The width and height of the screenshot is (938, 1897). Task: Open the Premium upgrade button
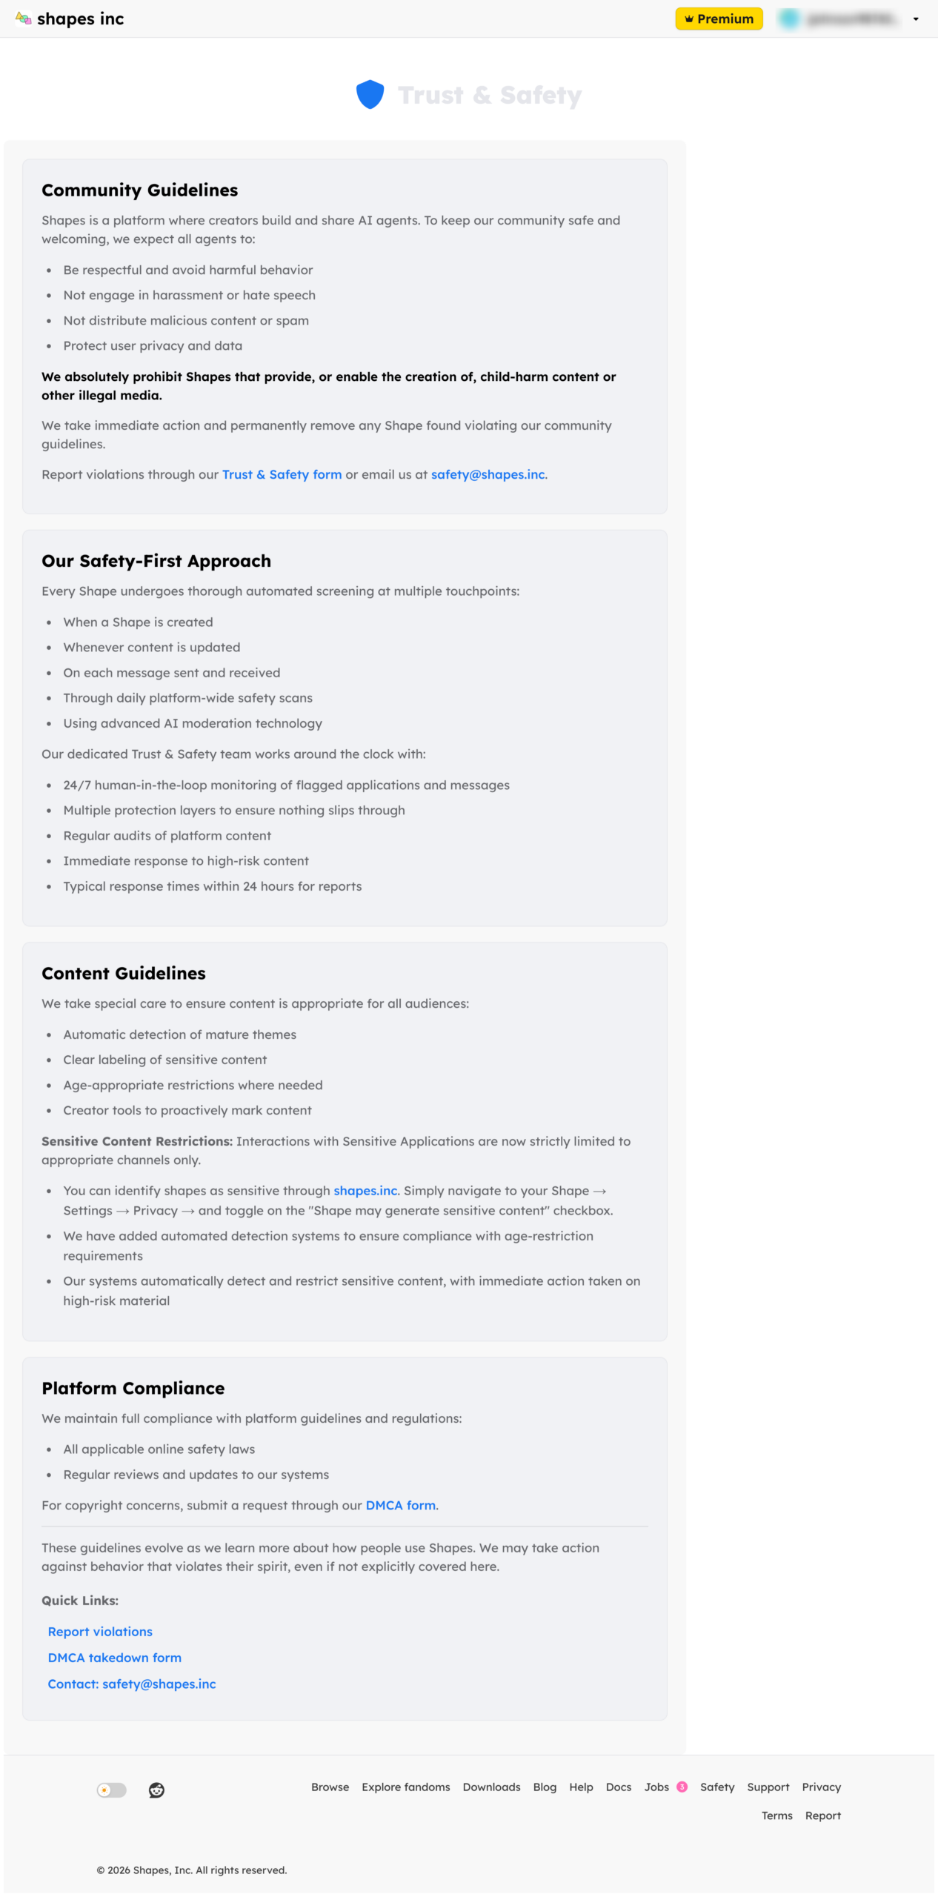click(x=719, y=19)
